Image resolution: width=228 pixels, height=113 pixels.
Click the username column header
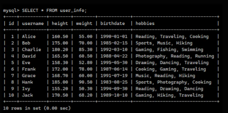(x=33, y=24)
